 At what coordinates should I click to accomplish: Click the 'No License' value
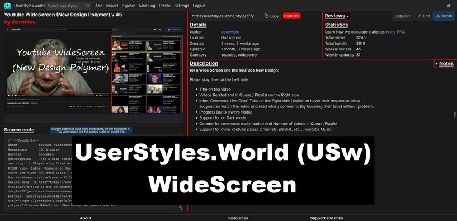pos(231,37)
